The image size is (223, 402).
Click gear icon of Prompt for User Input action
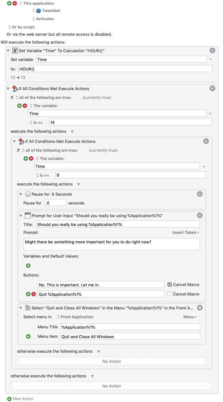pyautogui.click(x=199, y=216)
